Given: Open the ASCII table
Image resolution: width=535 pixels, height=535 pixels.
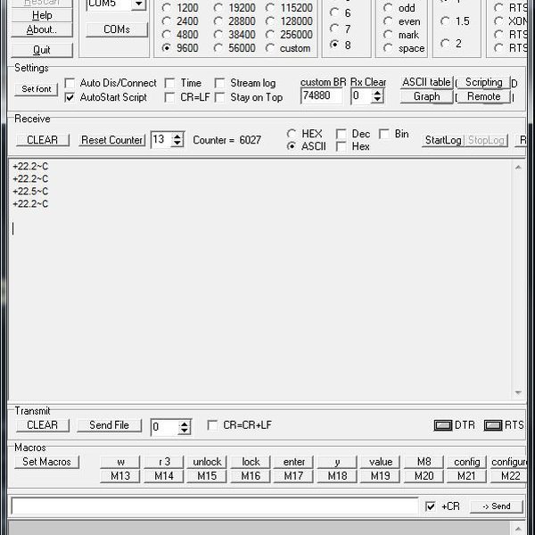Looking at the screenshot, I should (x=426, y=82).
